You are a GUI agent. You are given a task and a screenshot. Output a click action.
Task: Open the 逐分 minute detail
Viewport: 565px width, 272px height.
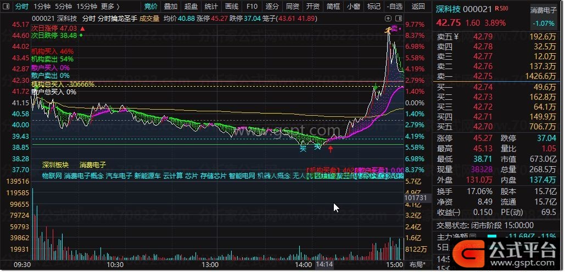click(272, 7)
